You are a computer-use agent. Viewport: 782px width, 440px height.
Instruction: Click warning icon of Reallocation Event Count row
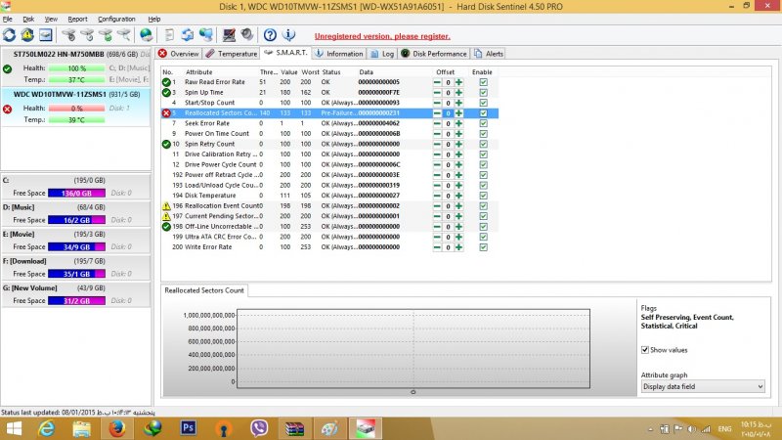166,206
